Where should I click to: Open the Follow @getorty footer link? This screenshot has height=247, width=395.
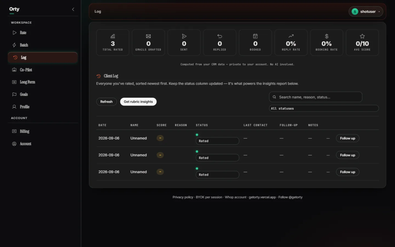point(290,197)
